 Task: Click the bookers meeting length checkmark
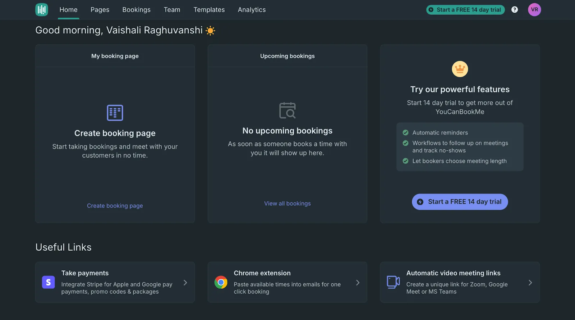[405, 161]
